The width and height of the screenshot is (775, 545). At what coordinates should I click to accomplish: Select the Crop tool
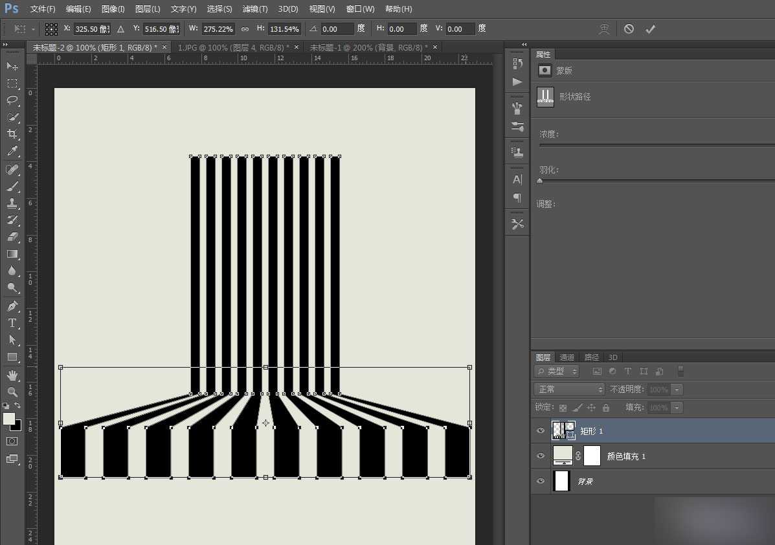12,134
